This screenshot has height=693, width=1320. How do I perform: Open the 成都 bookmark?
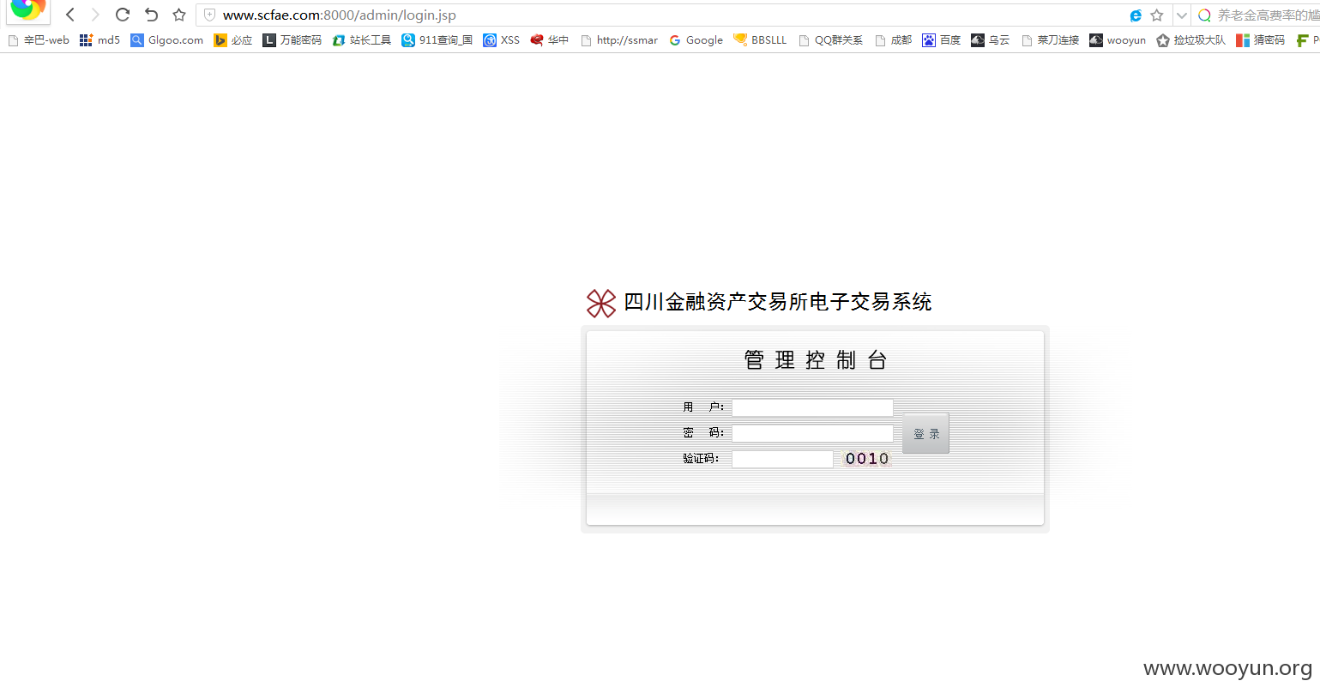pos(894,40)
